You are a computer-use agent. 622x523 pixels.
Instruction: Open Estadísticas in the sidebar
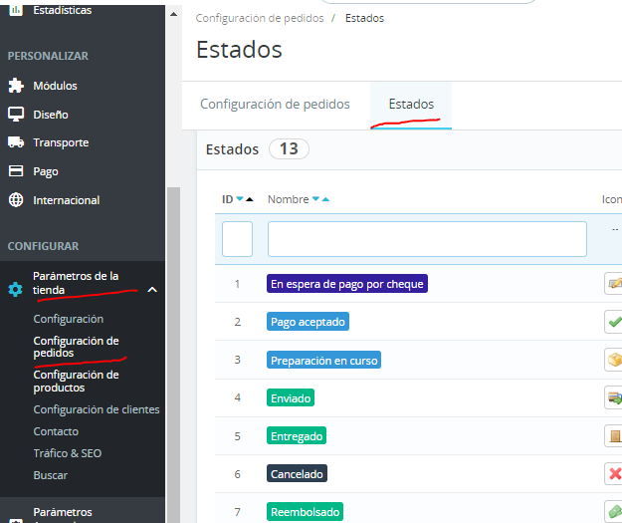(x=63, y=10)
